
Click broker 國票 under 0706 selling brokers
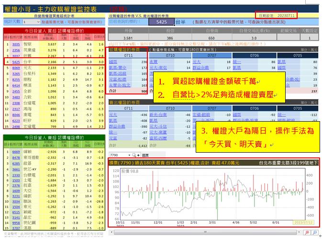click(237, 114)
